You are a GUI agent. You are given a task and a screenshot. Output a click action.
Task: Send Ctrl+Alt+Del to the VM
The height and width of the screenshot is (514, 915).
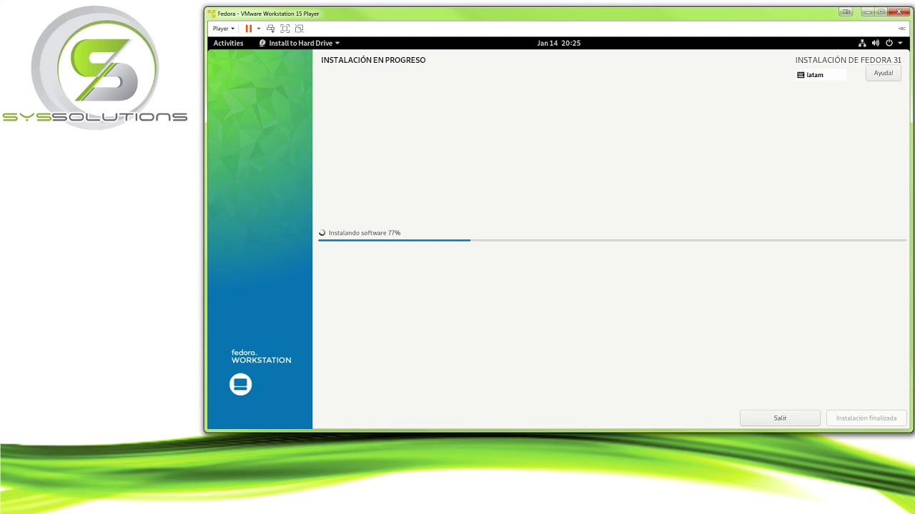(270, 29)
